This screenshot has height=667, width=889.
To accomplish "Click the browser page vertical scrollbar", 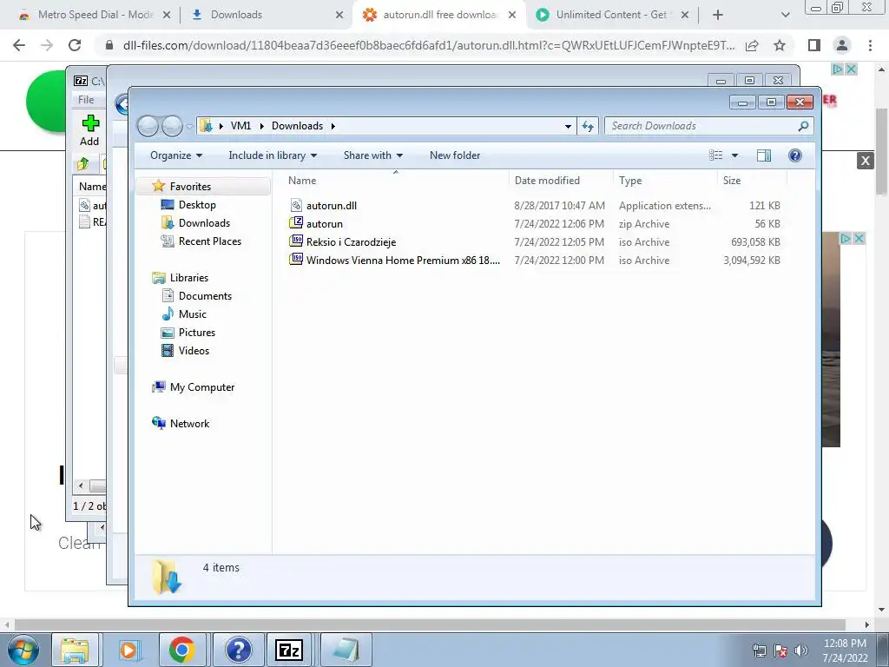I will pos(881,151).
